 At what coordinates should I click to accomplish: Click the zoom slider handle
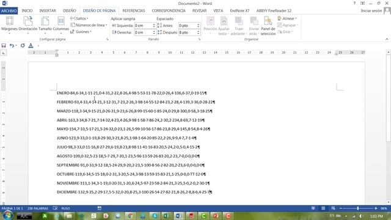pos(358,208)
